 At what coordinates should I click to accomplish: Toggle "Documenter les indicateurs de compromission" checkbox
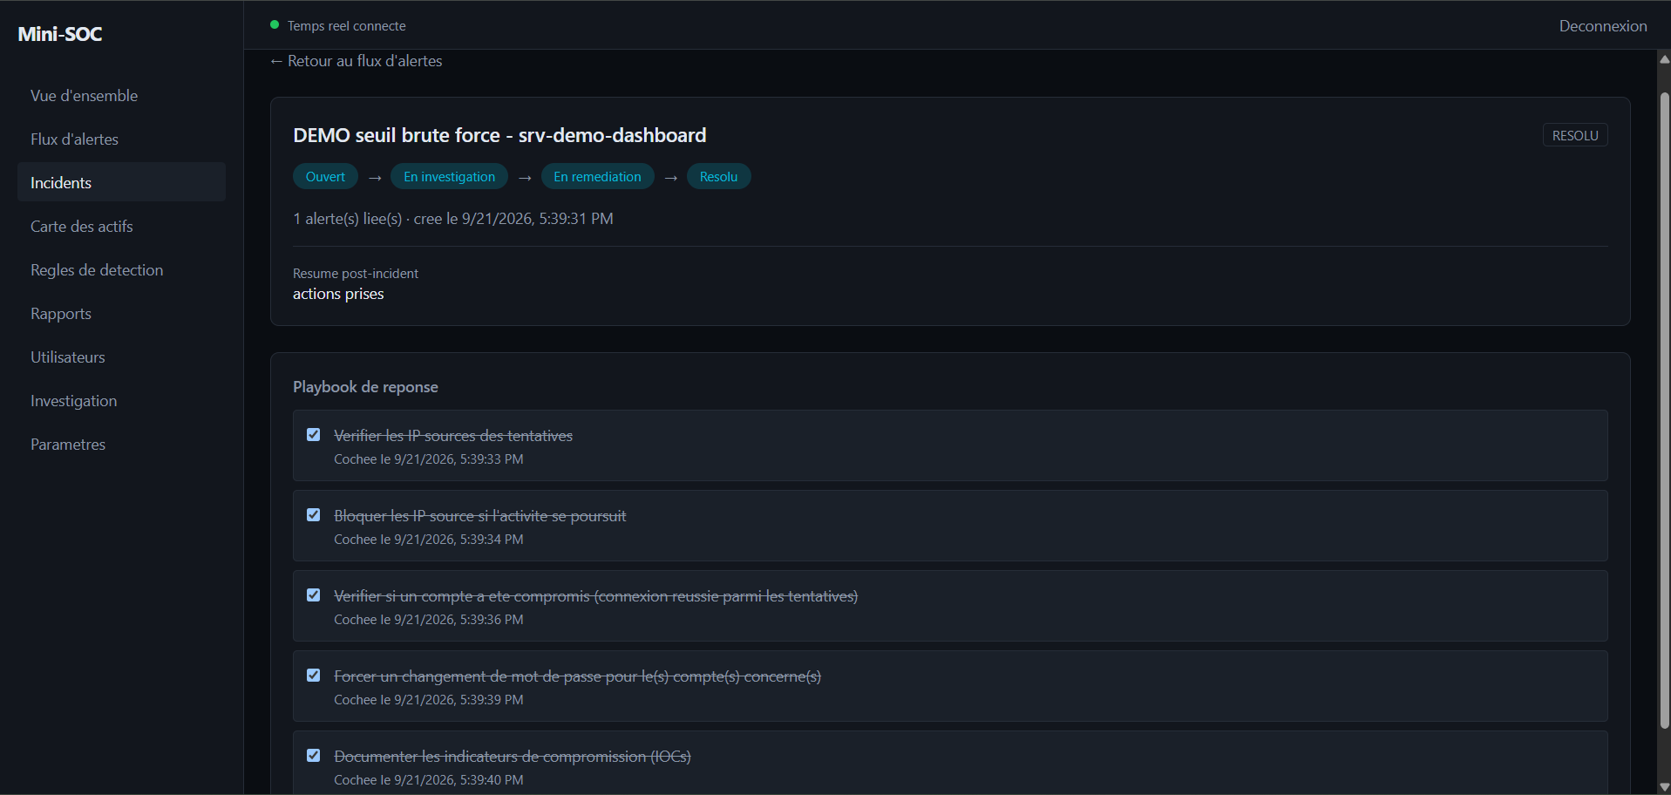pos(314,756)
